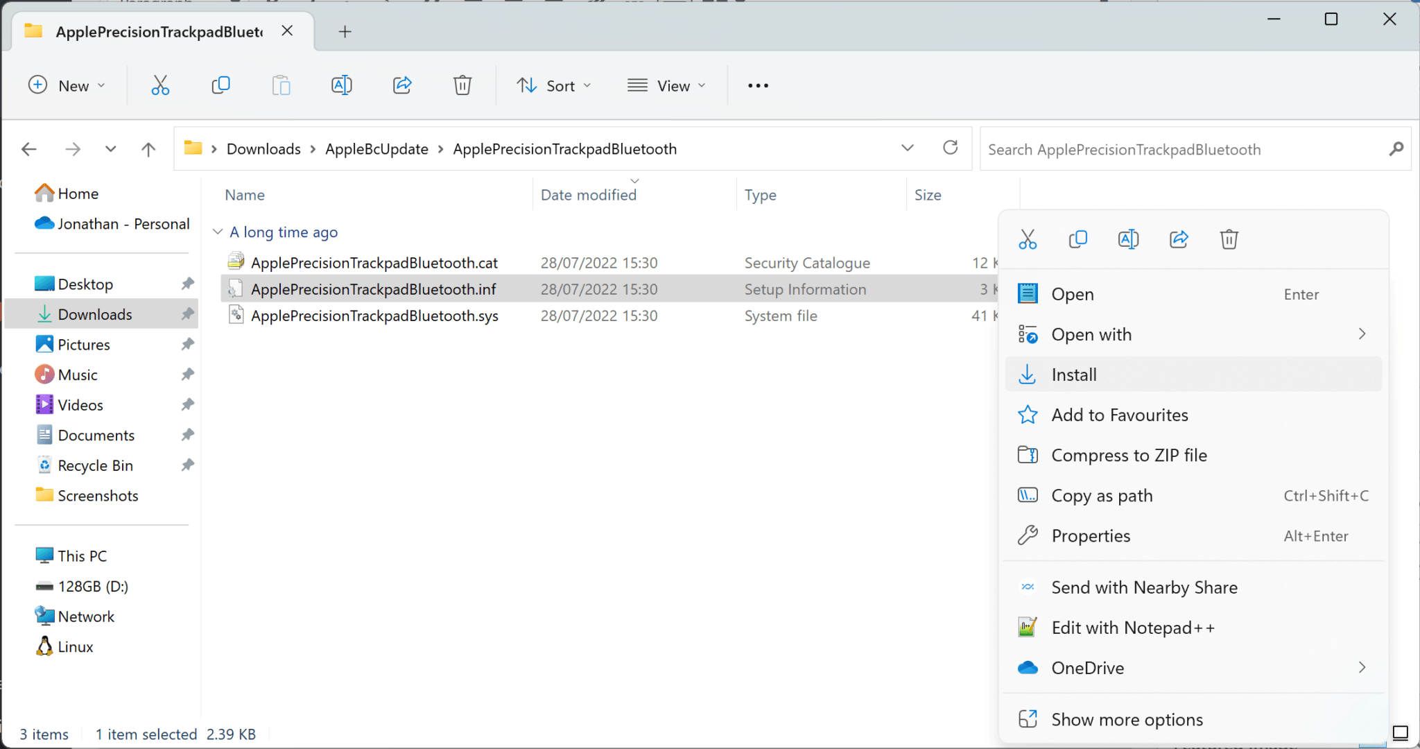Click the Paste icon in the toolbar
1420x749 pixels.
(281, 85)
